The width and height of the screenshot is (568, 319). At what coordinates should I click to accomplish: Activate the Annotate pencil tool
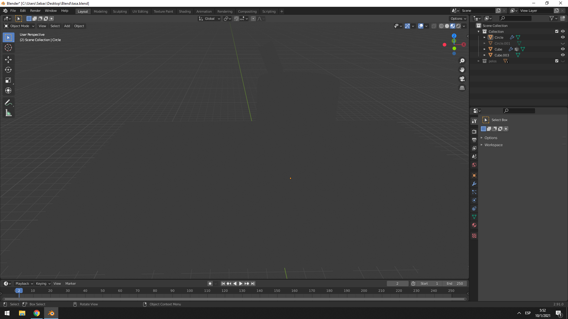[x=8, y=102]
